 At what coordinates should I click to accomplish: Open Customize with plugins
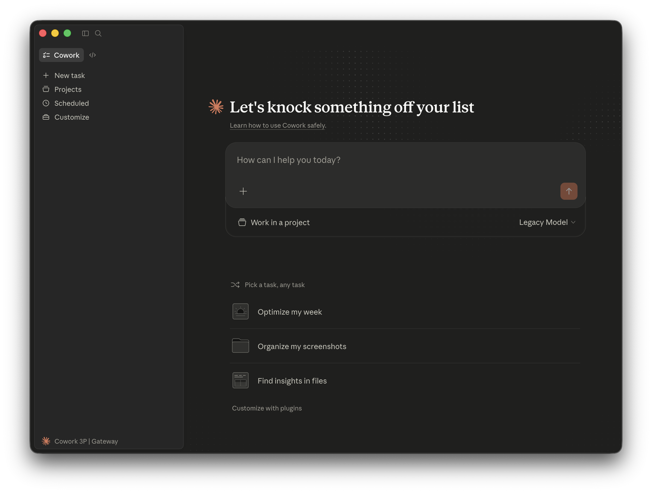267,408
